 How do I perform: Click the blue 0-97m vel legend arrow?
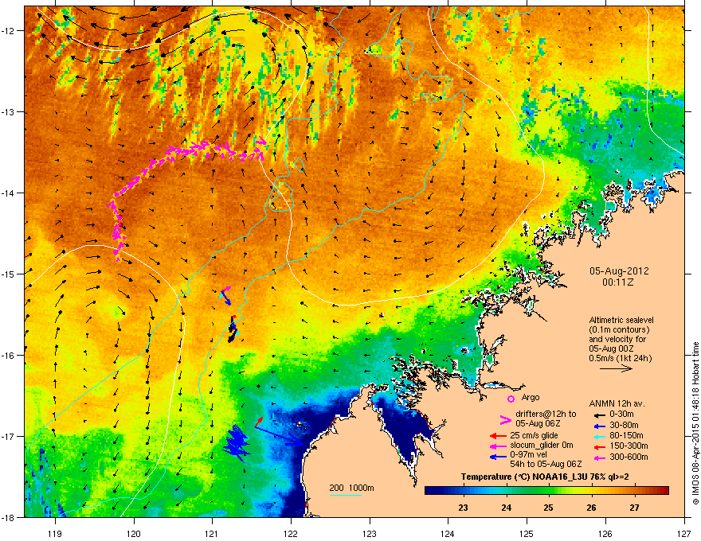coord(497,457)
